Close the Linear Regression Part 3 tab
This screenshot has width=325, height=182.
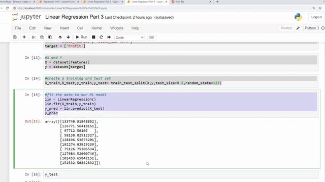click(x=166, y=2)
